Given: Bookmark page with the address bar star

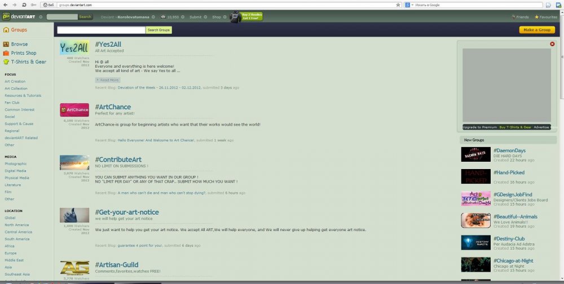Looking at the screenshot, I should click(x=398, y=5).
